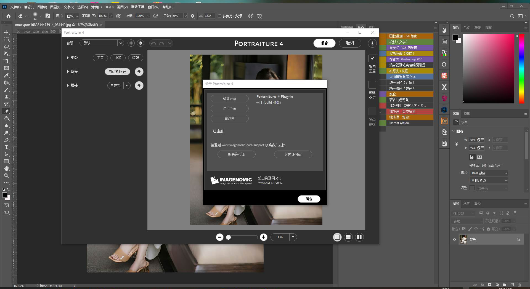Select the Horizontal Type tool
The image size is (530, 289).
coord(6,147)
